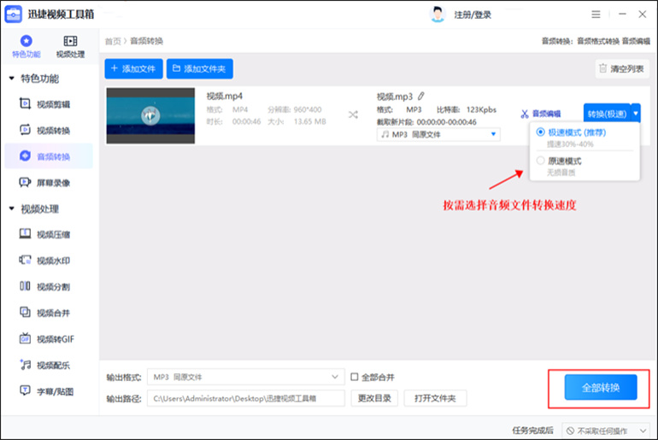658x440 pixels.
Task: Switch to the 视频处理 top tab
Action: tap(70, 46)
